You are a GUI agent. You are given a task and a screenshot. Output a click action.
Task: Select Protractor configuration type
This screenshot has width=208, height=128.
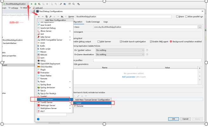(45, 73)
